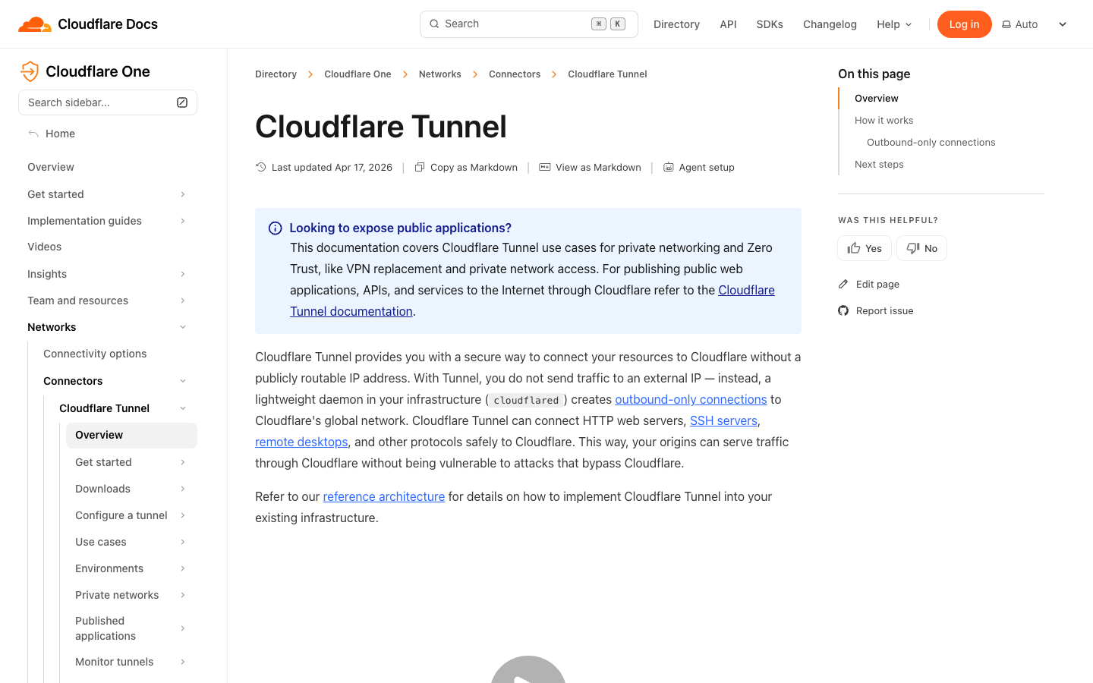Image resolution: width=1093 pixels, height=683 pixels.
Task: Click the Copy as Markdown button
Action: [x=466, y=167]
